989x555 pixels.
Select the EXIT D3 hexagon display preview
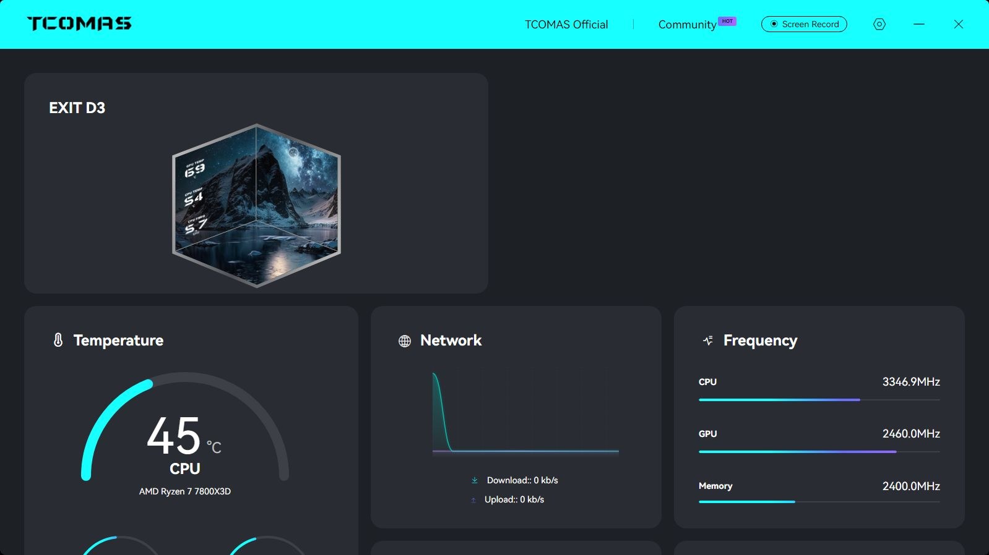256,206
